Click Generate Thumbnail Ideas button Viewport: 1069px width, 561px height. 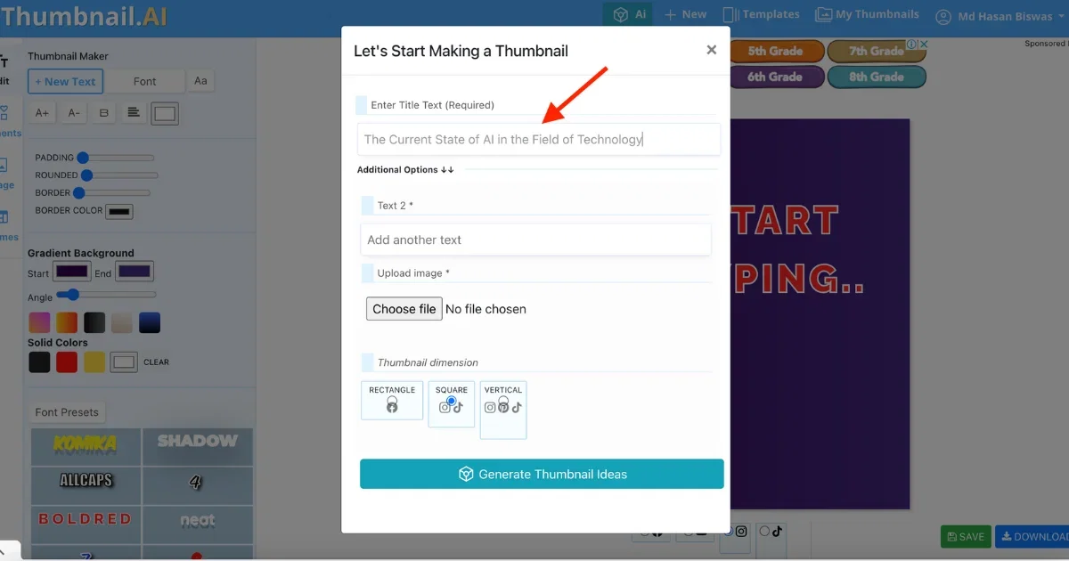coord(542,474)
